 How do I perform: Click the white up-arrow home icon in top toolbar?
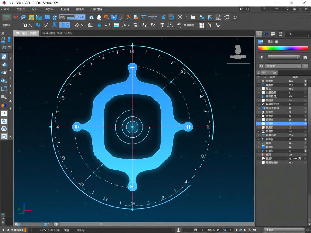tap(55, 17)
